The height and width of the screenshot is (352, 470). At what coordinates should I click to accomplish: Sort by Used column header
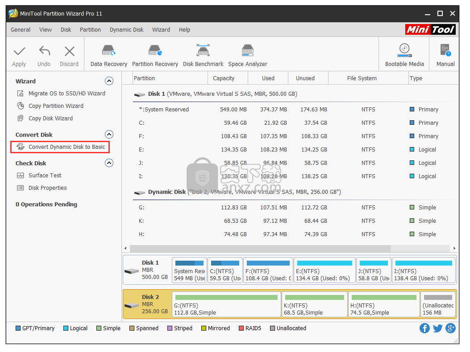268,78
